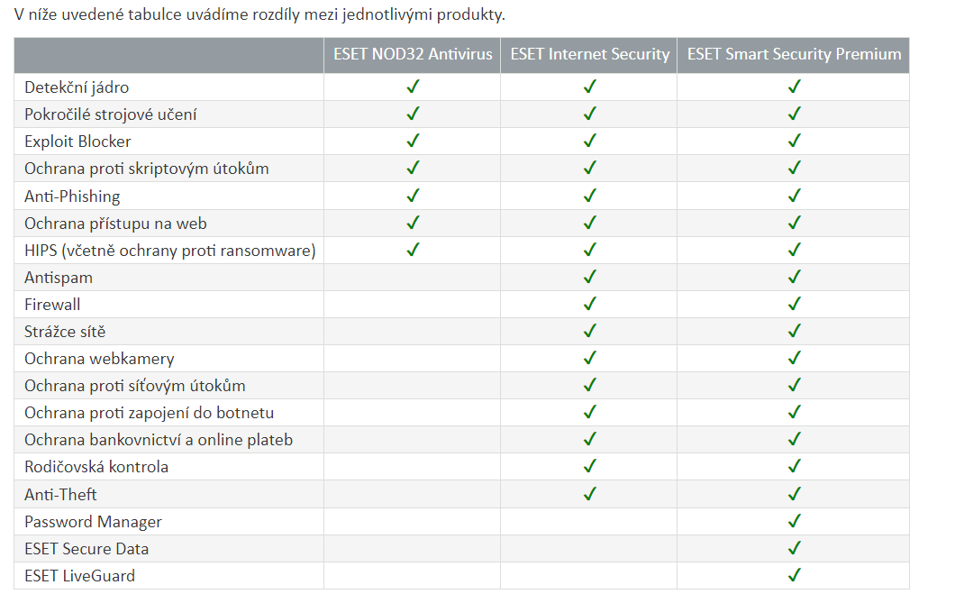Click the Ochrana bankovnictví a online plateb label

[159, 440]
